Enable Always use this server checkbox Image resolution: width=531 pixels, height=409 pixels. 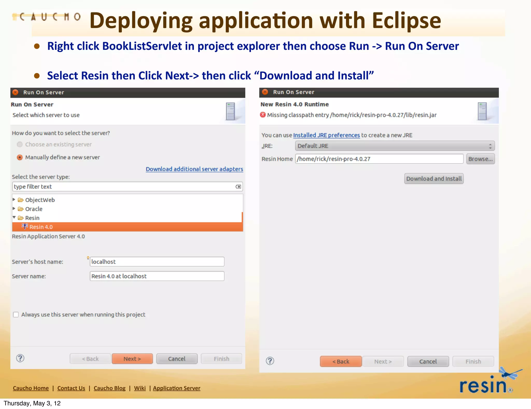coord(16,315)
